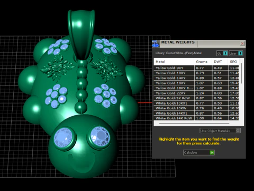Select the White Gold:14KX1 row
254x191 pixels.
(x=196, y=113)
